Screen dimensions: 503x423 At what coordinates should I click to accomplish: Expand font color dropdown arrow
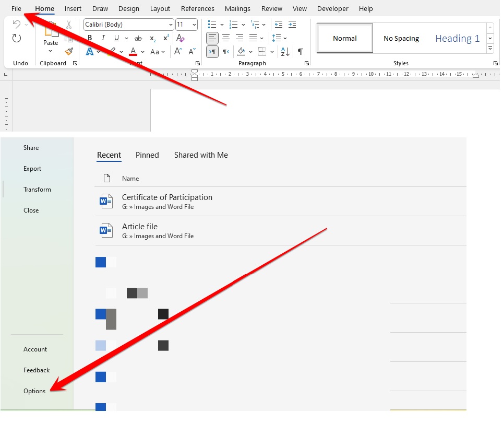point(143,52)
